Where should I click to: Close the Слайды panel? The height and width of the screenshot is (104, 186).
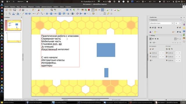pos(22,17)
